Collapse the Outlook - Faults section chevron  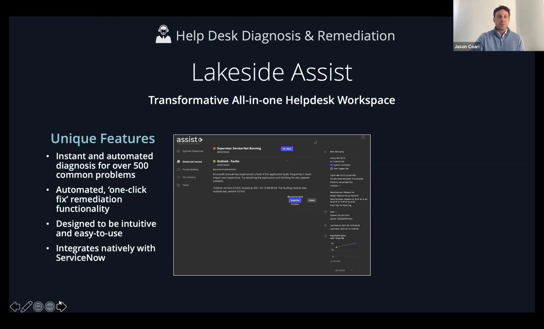click(x=287, y=161)
